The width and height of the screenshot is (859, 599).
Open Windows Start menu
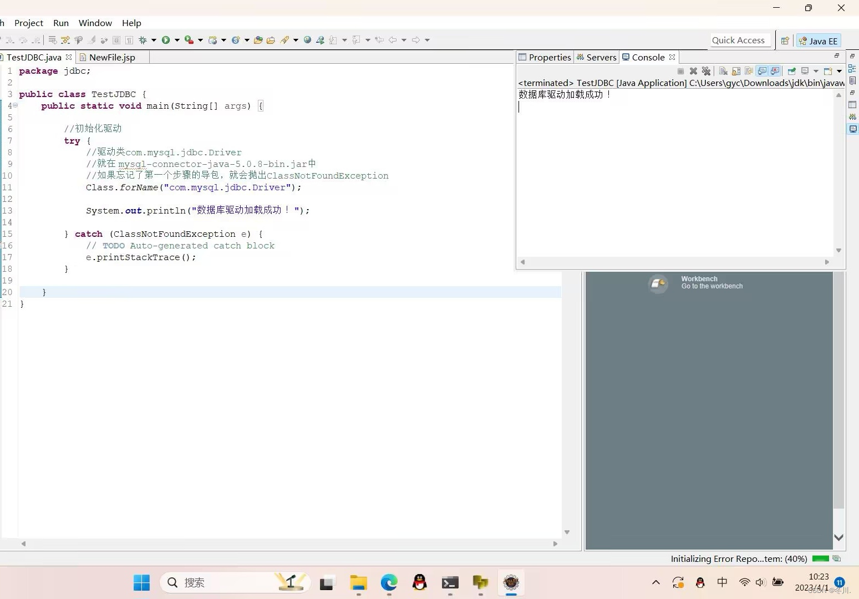(x=141, y=582)
